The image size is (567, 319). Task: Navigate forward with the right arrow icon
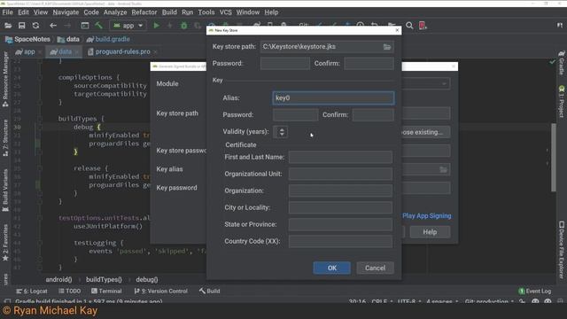(x=67, y=26)
